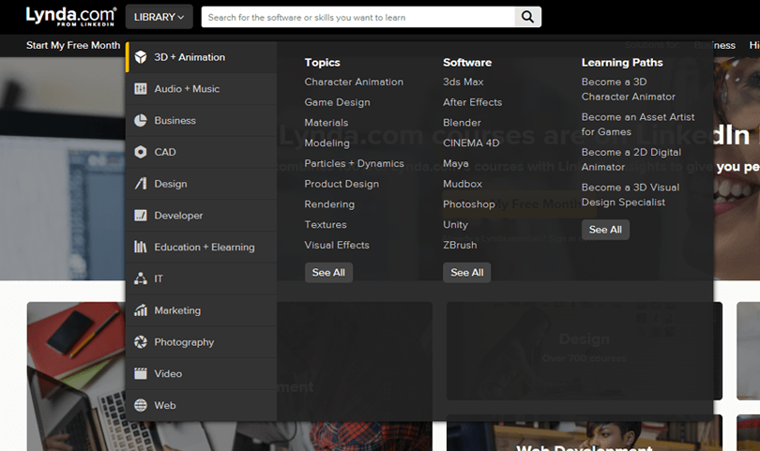Click the Video clapperboard icon

(x=140, y=374)
